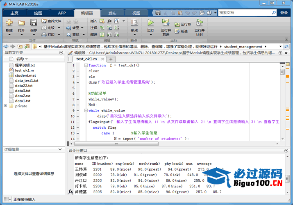293x205 pixels.
Task: Click the editor horizontal scrollbar thumb
Action: [116, 143]
